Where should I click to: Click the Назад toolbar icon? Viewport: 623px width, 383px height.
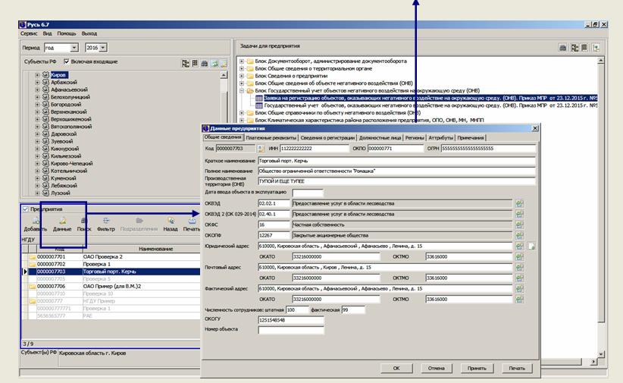[171, 221]
